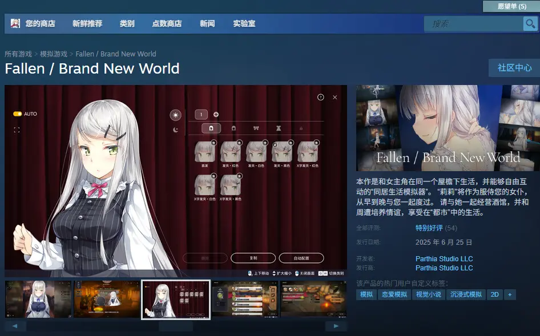This screenshot has width=540, height=336.
Task: Choose the X字发夹·白色 hairstyle option
Action: [205, 187]
